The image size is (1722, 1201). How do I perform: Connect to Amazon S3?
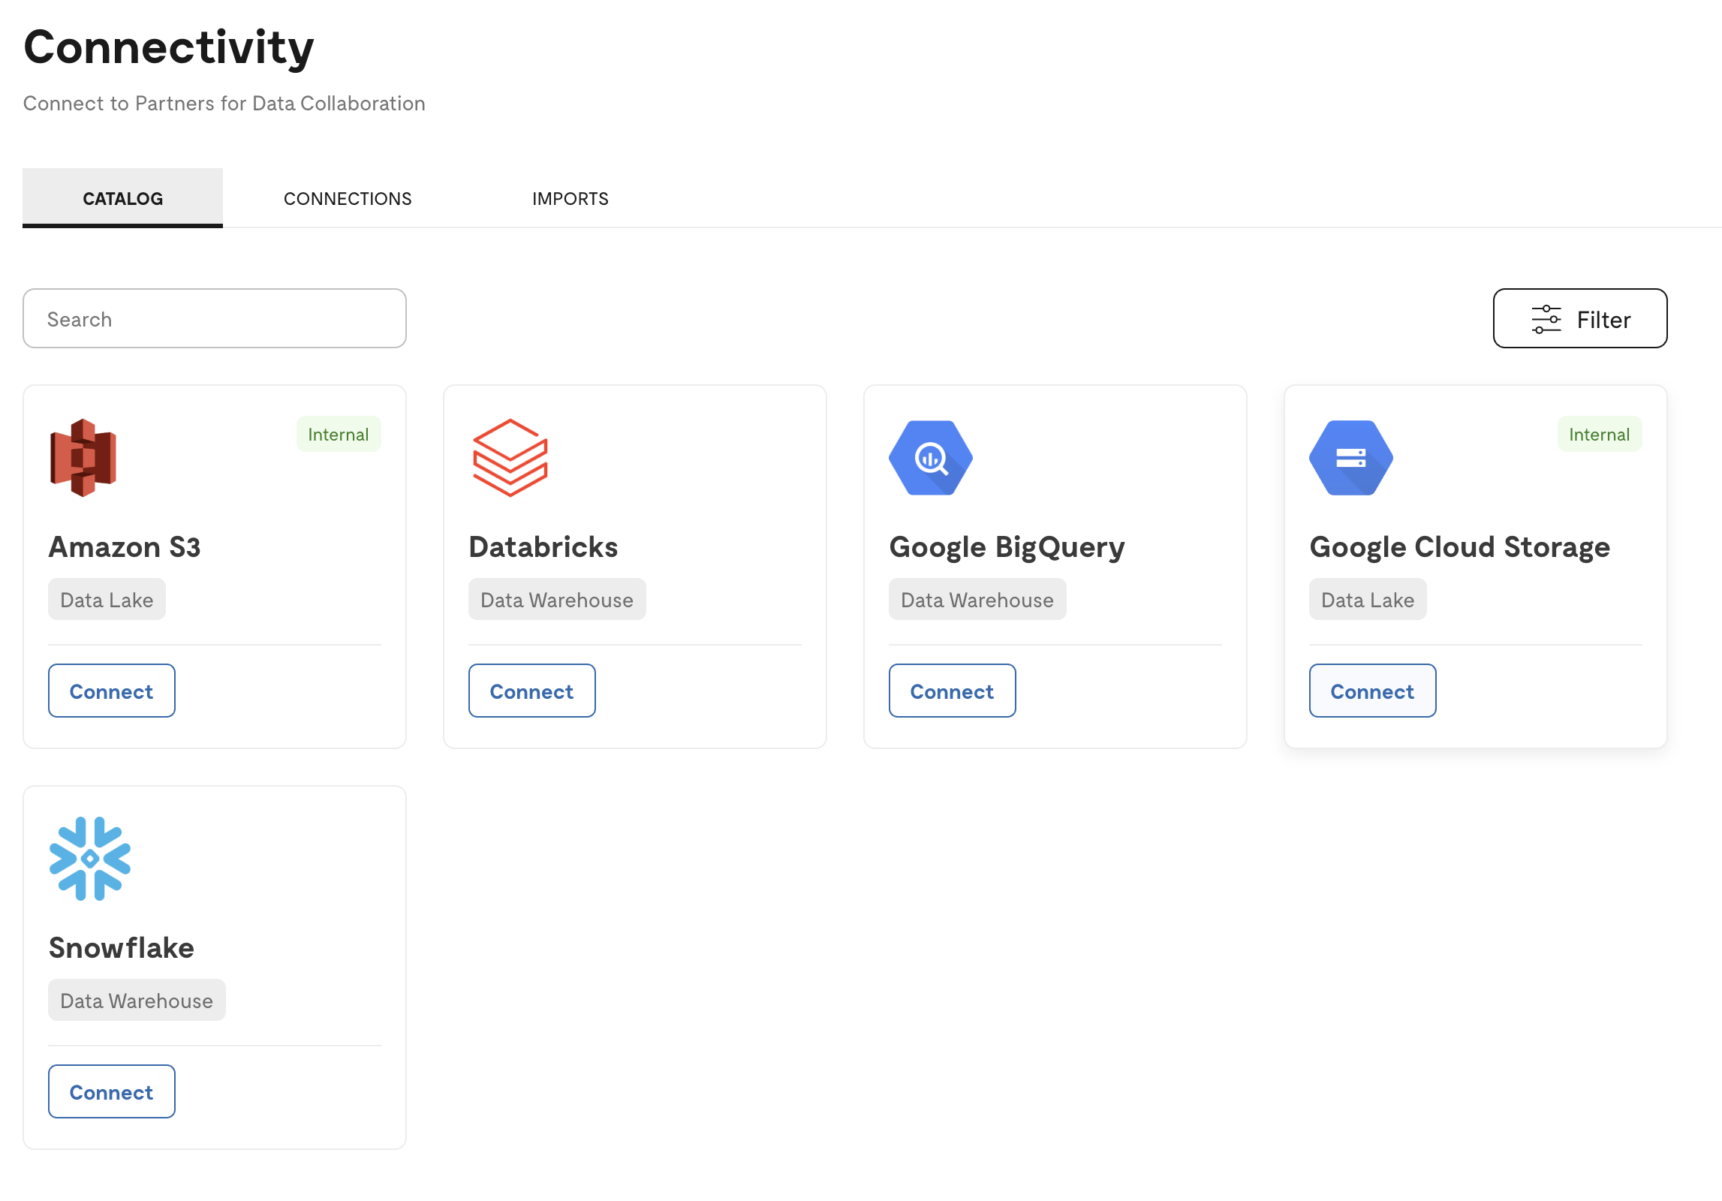[x=112, y=691]
